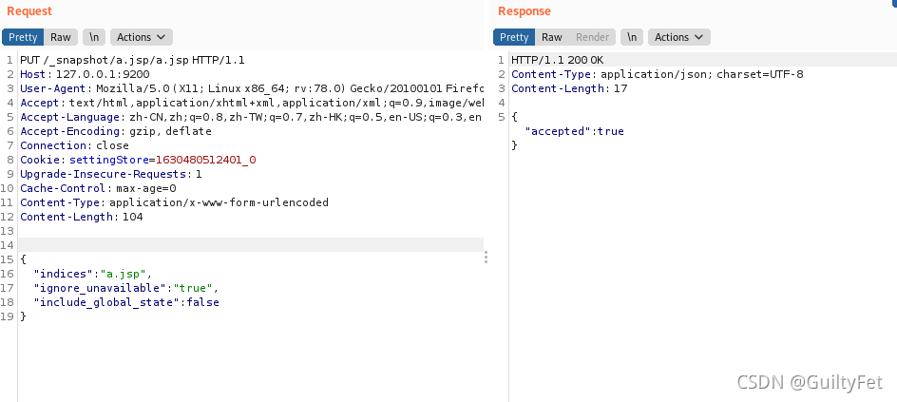This screenshot has height=402, width=897.
Task: Switch Response view to Raw tab
Action: [552, 37]
